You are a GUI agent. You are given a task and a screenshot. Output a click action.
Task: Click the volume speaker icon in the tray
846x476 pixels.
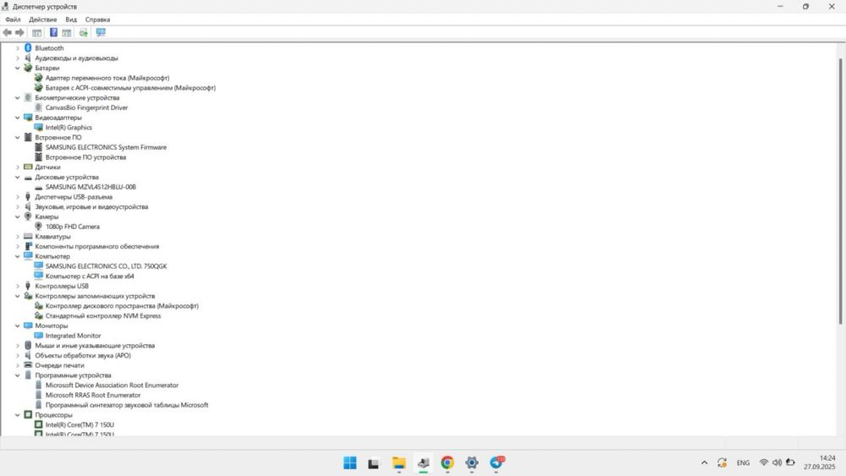tap(777, 462)
